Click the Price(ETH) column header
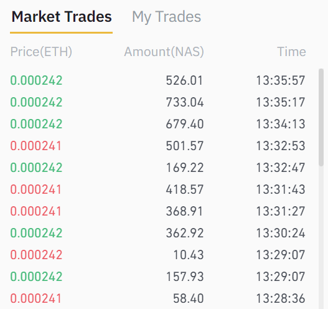Image resolution: width=328 pixels, height=309 pixels. 41,52
